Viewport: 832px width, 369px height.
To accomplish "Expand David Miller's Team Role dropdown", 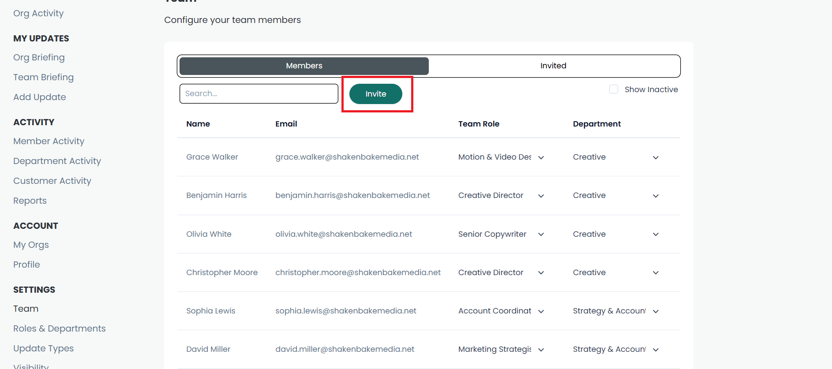I will click(x=501, y=349).
